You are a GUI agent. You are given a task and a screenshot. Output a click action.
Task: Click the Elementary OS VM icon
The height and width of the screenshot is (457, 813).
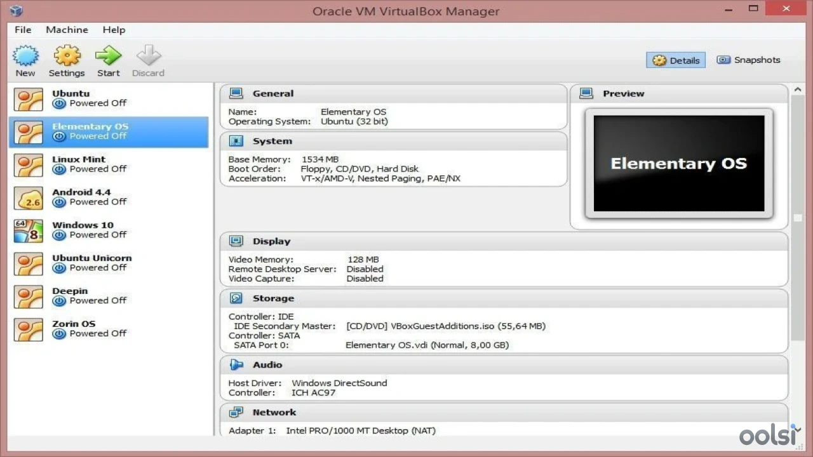29,132
